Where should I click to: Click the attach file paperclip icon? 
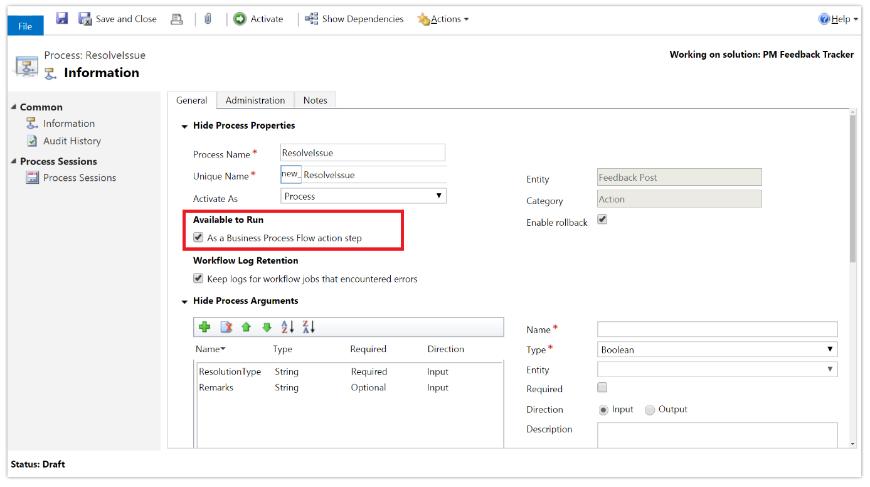tap(208, 19)
